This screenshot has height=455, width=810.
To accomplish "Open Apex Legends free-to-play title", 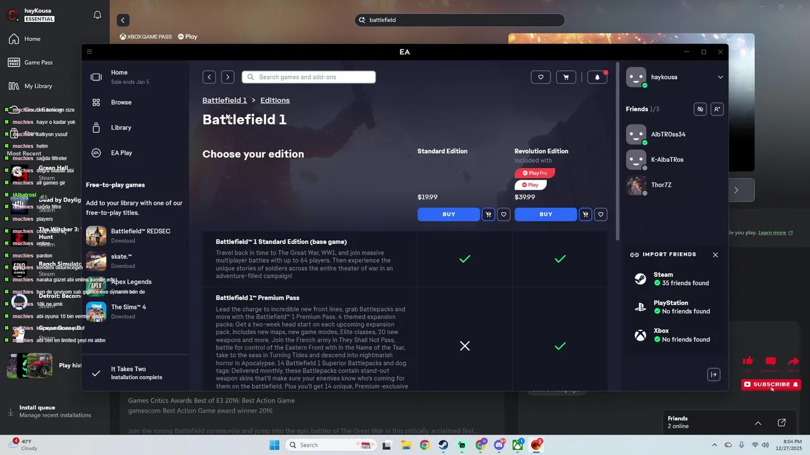I will click(x=136, y=286).
